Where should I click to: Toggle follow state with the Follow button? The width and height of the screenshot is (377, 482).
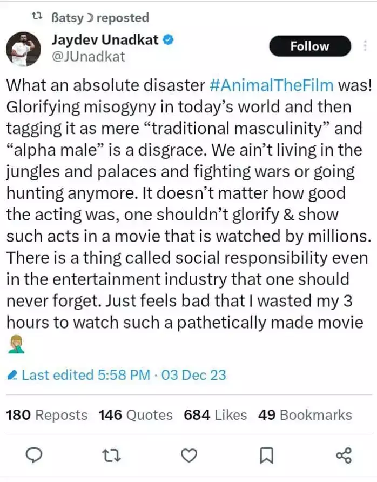pos(309,46)
